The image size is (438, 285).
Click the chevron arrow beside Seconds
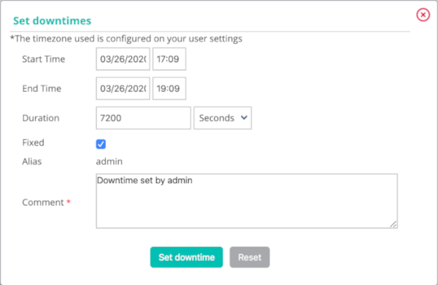(x=244, y=117)
